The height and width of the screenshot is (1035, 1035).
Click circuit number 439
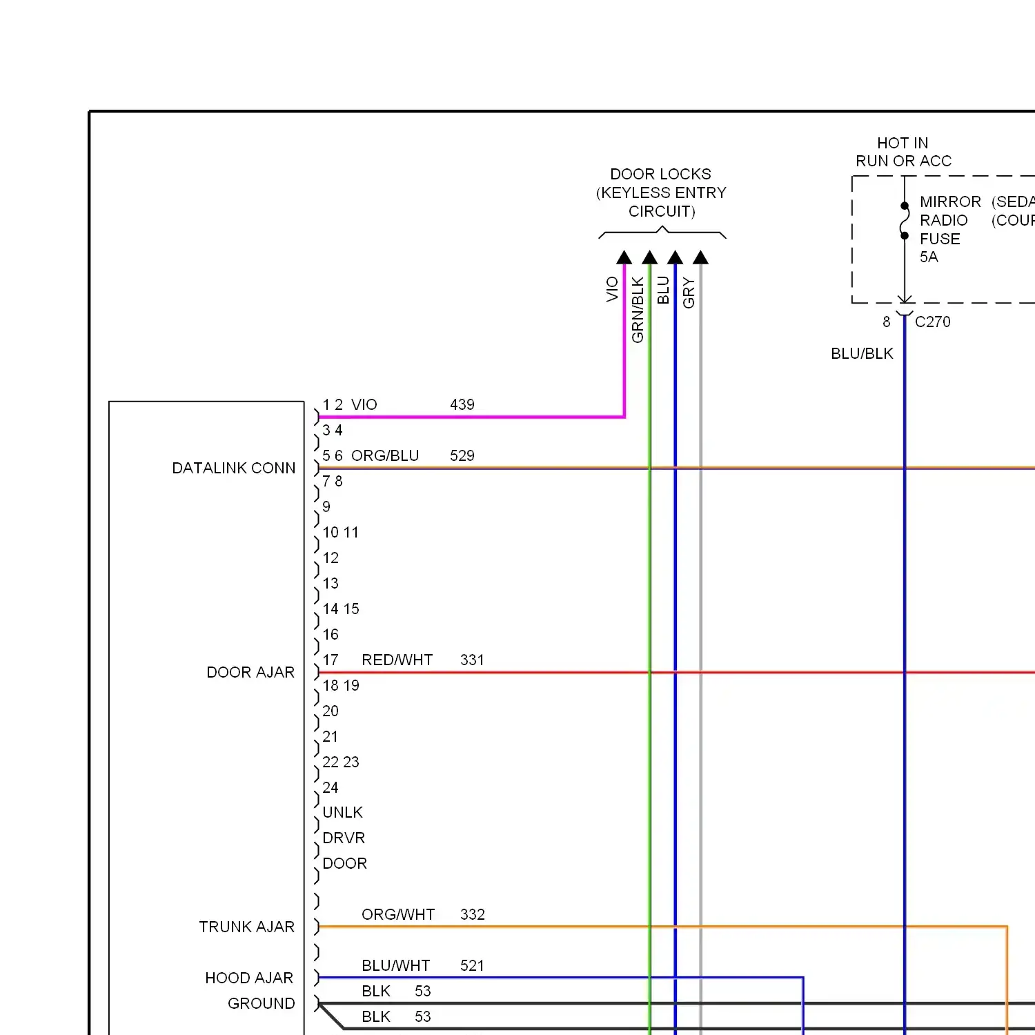click(462, 404)
